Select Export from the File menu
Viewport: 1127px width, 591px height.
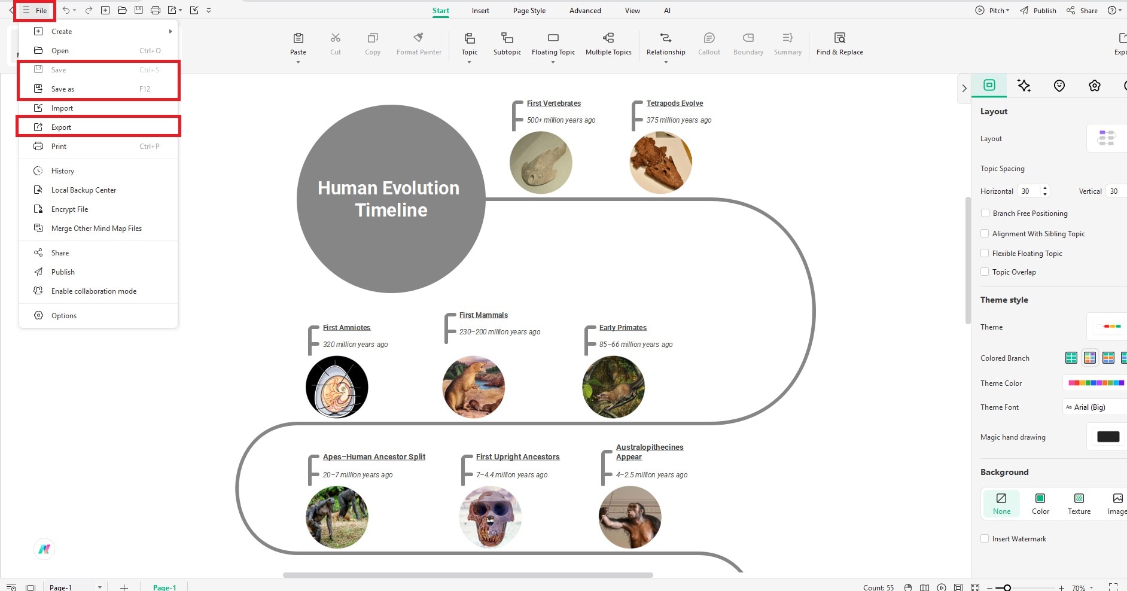99,127
